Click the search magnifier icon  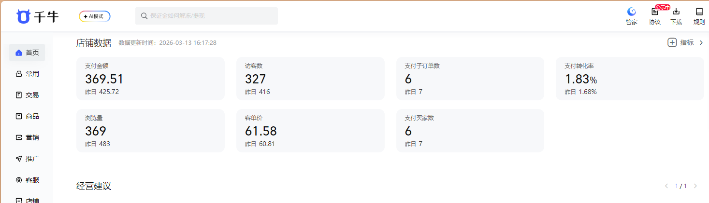pyautogui.click(x=144, y=16)
